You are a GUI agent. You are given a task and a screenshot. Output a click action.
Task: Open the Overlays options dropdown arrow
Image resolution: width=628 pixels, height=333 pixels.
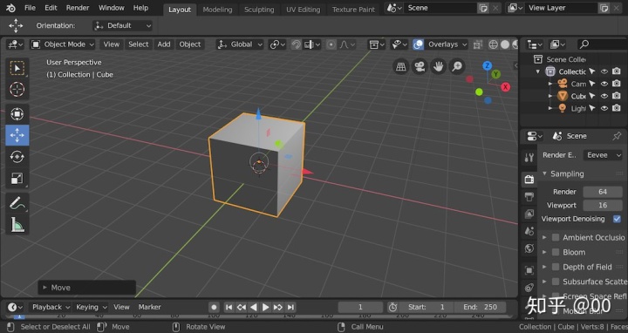point(465,44)
